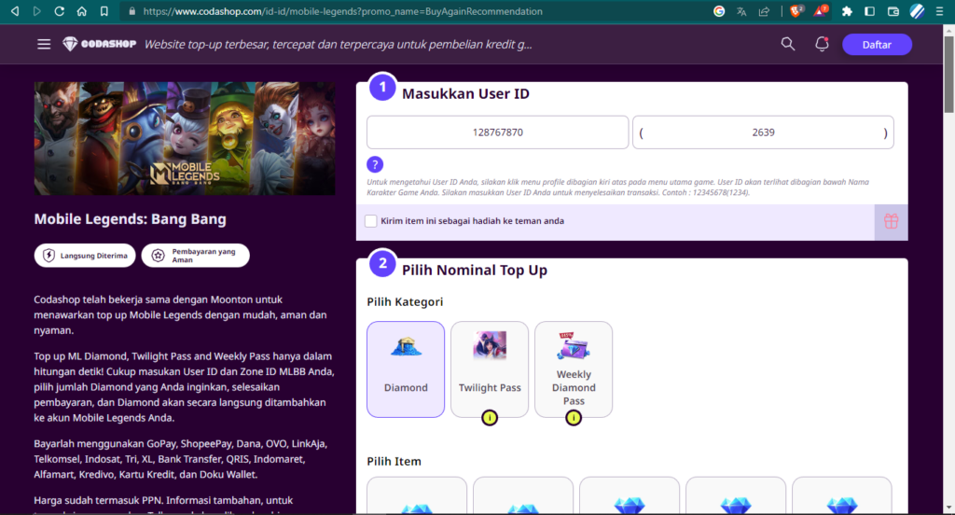Image resolution: width=955 pixels, height=515 pixels.
Task: Toggle the browser sidebar panel icon
Action: click(x=870, y=11)
